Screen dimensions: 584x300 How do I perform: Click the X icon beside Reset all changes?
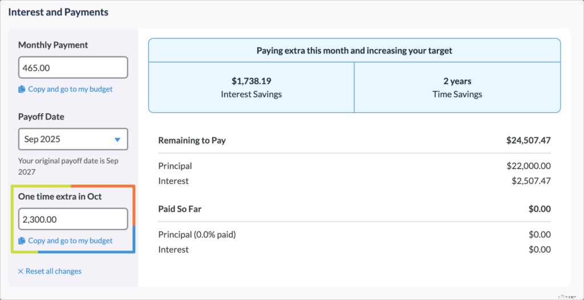point(21,272)
